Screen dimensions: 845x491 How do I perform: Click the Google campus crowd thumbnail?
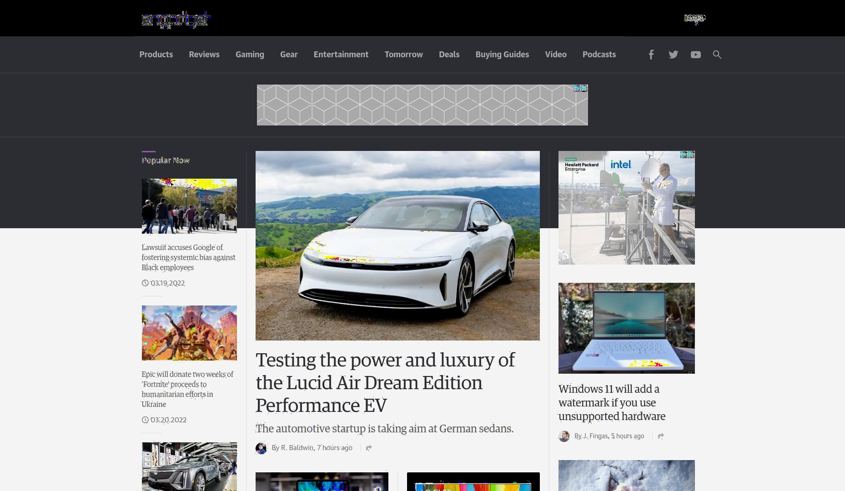[189, 206]
